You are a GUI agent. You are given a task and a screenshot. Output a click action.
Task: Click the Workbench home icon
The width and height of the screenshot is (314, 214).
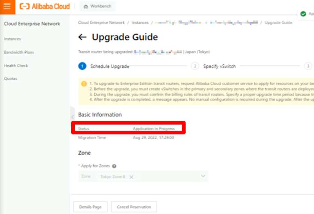pos(86,7)
